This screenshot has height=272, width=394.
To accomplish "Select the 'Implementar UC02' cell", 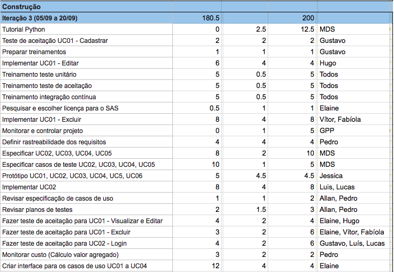I will click(x=86, y=187).
